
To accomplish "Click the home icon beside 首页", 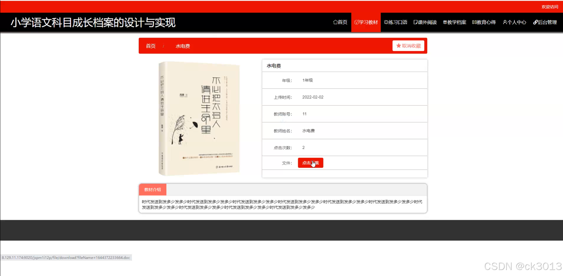I will point(335,22).
